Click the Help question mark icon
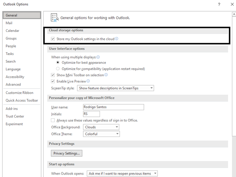The image size is (236, 177). [219, 4]
